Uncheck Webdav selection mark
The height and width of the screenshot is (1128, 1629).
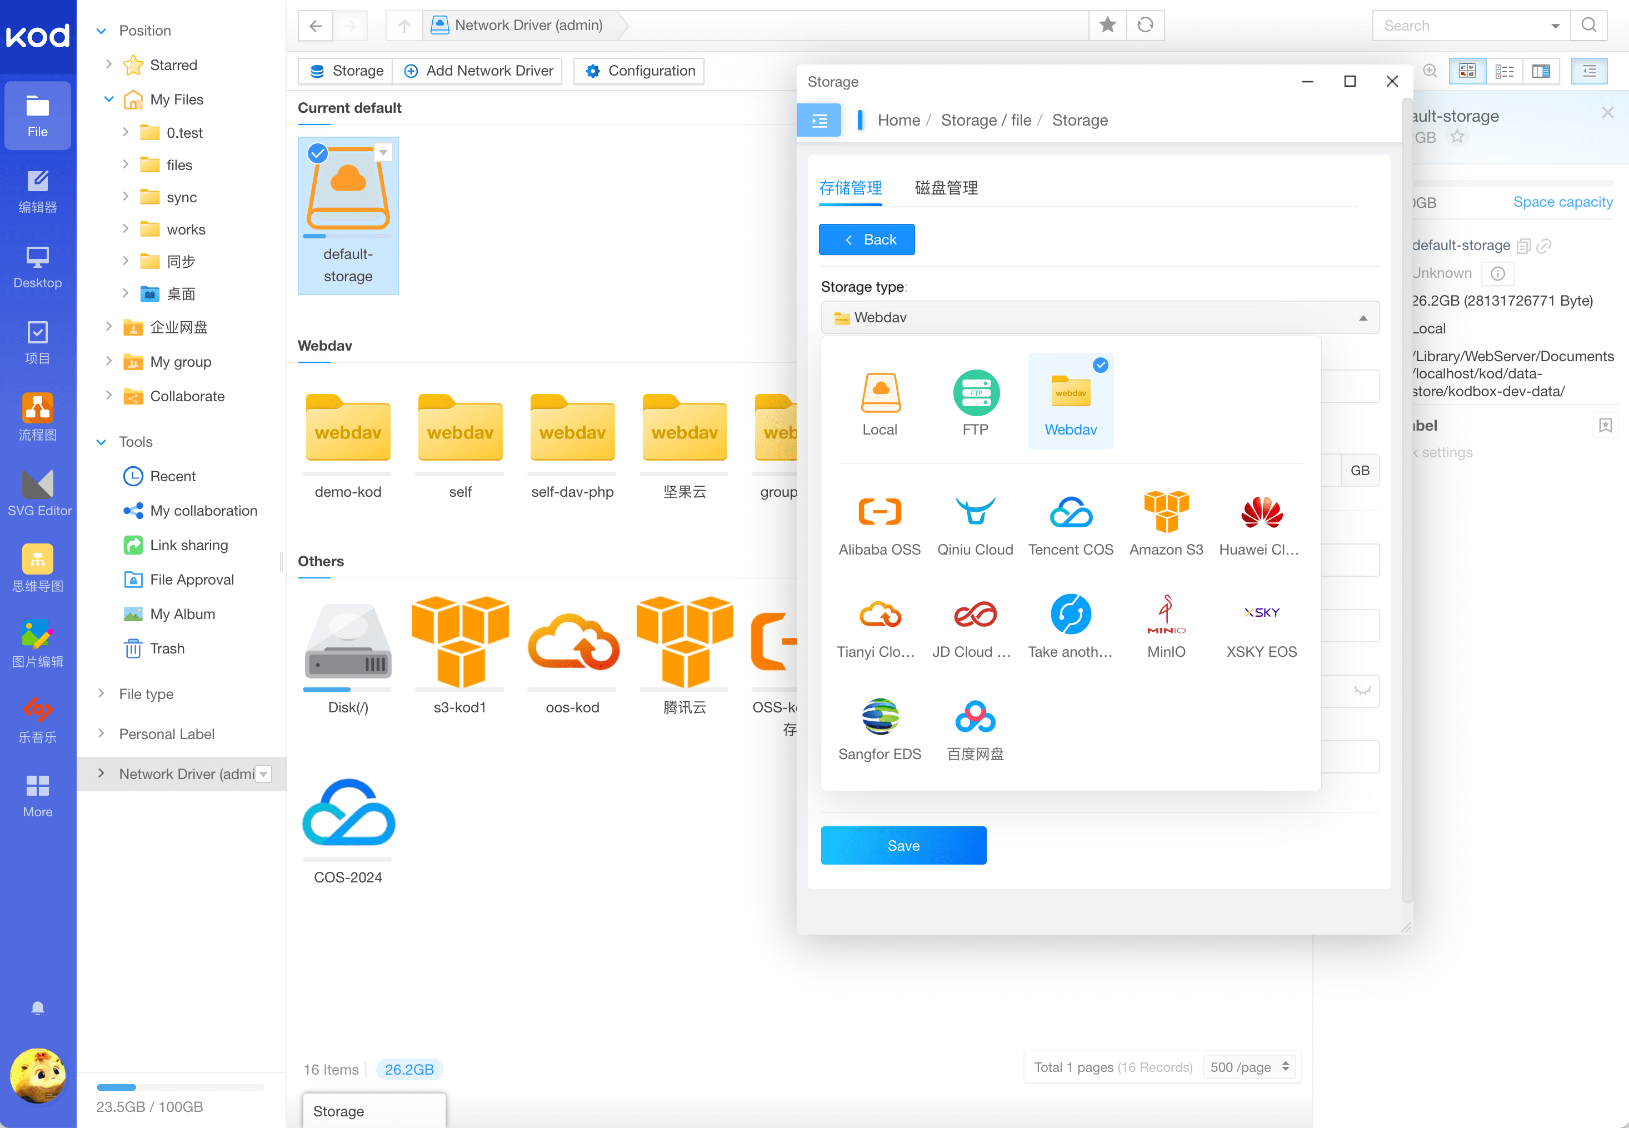coord(1101,366)
